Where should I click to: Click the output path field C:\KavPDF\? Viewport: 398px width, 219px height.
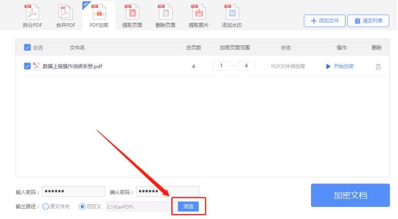click(141, 207)
